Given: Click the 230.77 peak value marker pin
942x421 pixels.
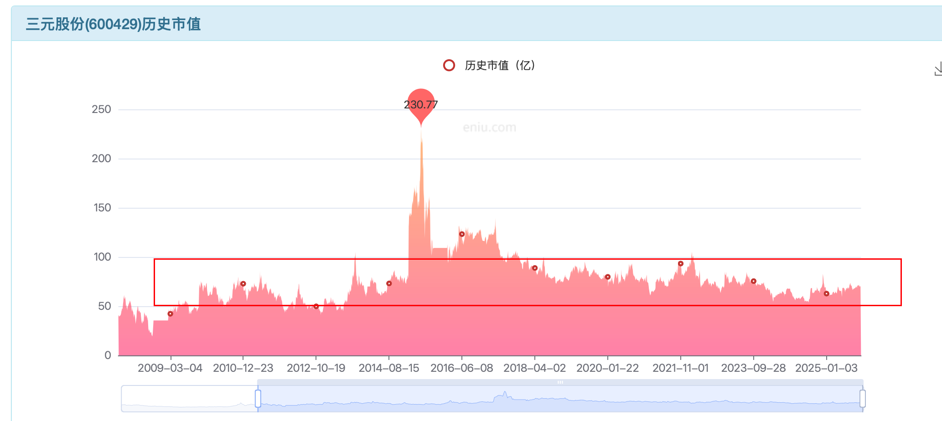Looking at the screenshot, I should point(421,106).
